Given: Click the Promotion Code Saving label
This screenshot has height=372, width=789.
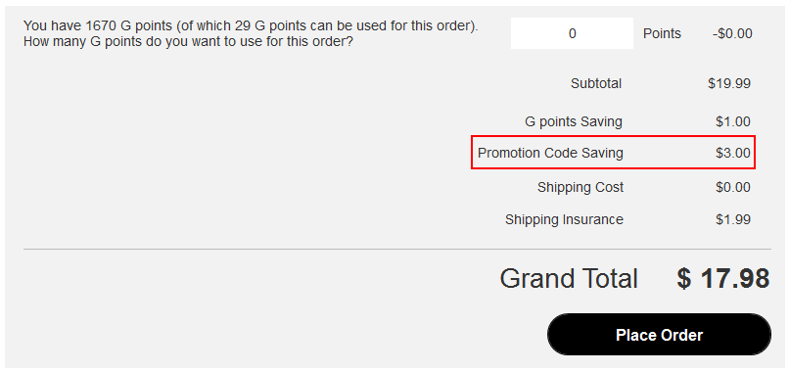Looking at the screenshot, I should [550, 153].
